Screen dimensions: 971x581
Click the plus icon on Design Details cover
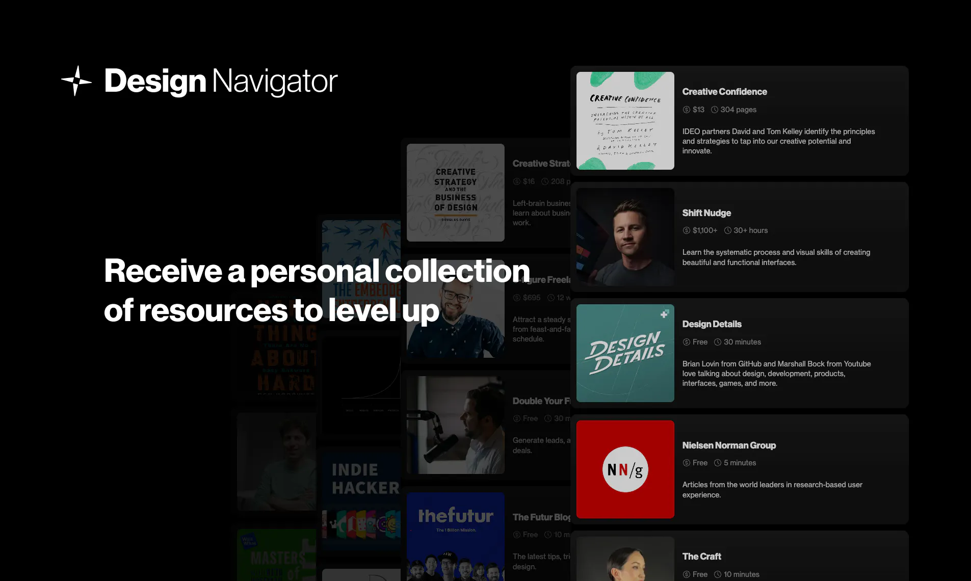click(664, 314)
